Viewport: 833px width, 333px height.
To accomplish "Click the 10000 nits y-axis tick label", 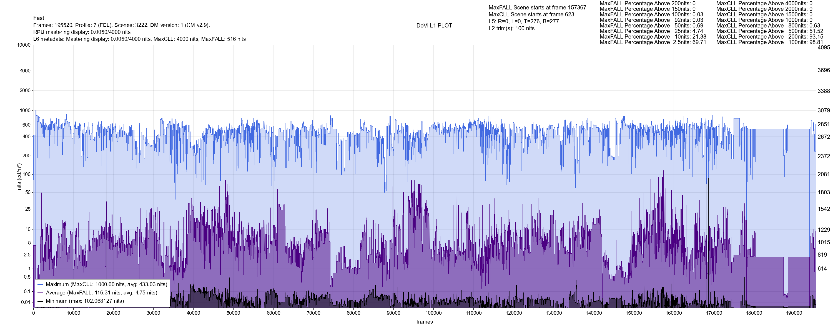I will [24, 45].
